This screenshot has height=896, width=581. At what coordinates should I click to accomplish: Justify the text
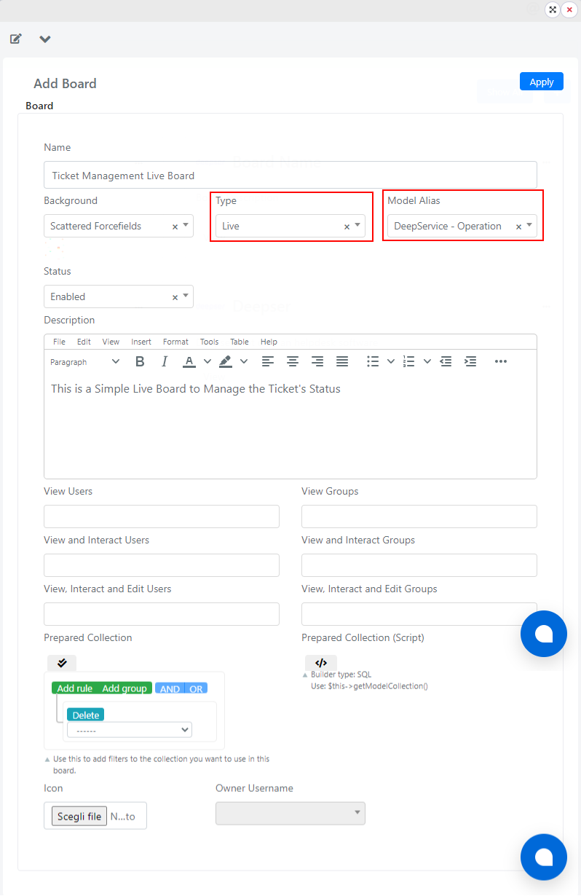point(342,361)
